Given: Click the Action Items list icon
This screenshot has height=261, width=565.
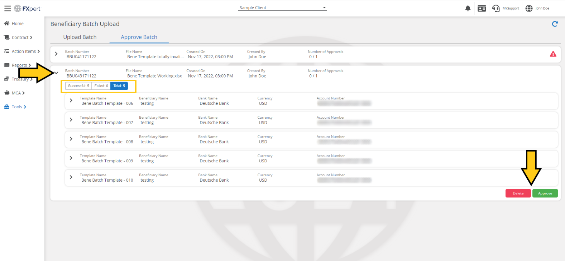Looking at the screenshot, I should [6, 51].
